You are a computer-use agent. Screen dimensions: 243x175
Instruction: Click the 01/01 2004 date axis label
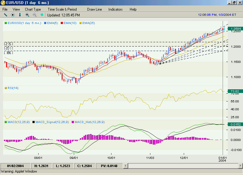(x=223, y=159)
